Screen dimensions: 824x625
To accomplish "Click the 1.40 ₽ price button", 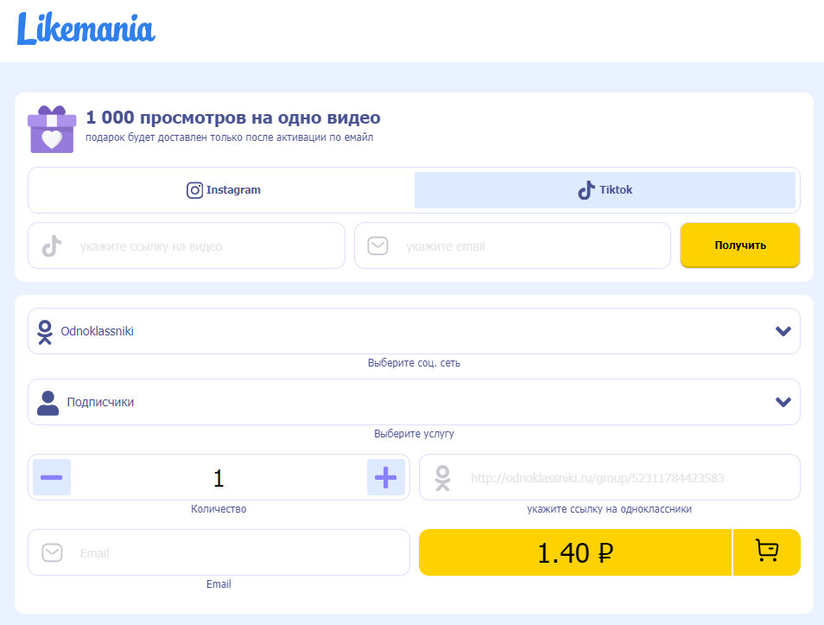I will coord(575,552).
